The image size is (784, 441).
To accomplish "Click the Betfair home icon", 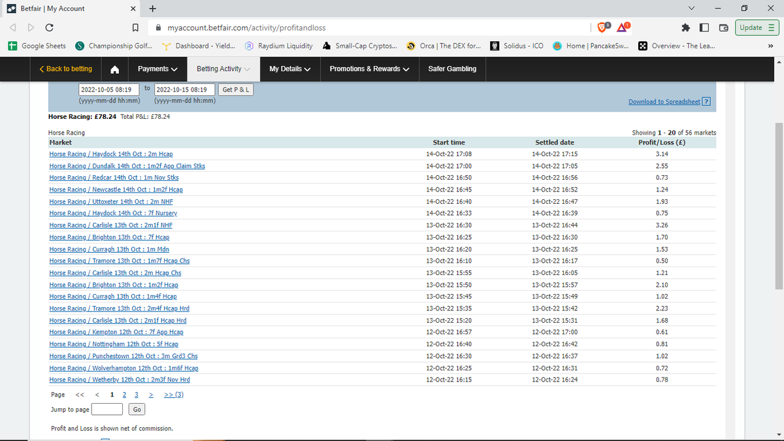I will (x=114, y=69).
